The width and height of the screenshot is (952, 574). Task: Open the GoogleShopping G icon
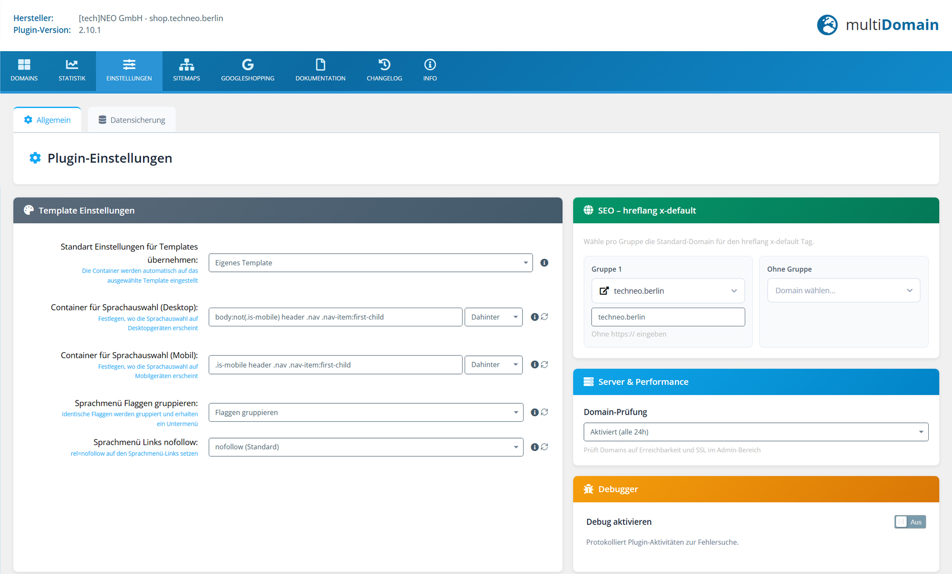[x=247, y=65]
